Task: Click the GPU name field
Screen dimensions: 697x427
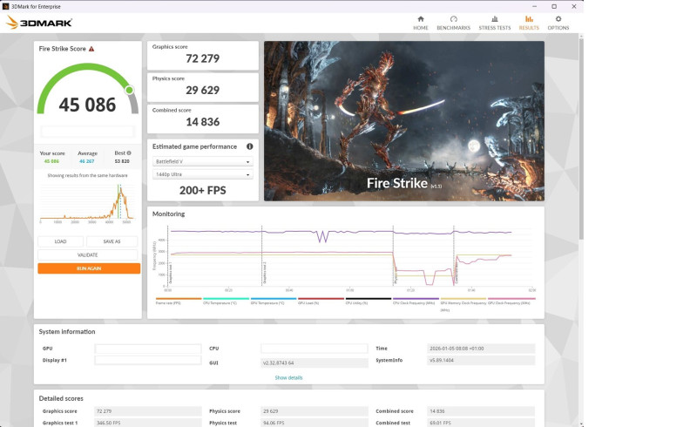Action: click(147, 349)
